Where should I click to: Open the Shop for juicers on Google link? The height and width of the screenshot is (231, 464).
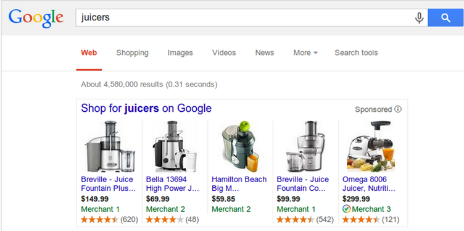coord(146,108)
